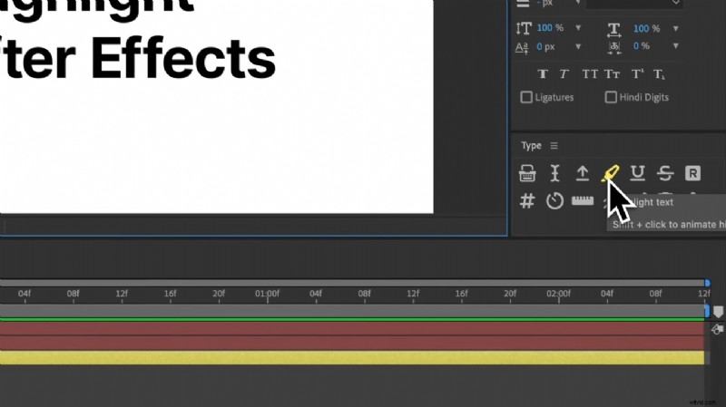Click the horizontal scale icon
The width and height of the screenshot is (726, 407).
[x=613, y=30]
